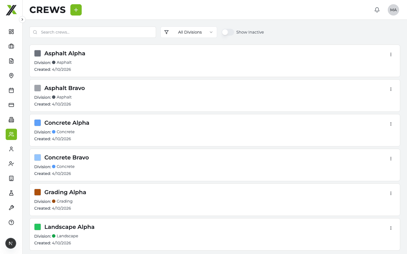This screenshot has width=407, height=254.
Task: Open the All Divisions filter dropdown
Action: click(x=189, y=32)
